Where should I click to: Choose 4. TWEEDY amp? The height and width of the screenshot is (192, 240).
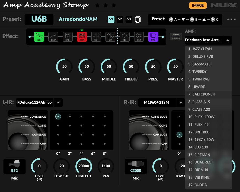pyautogui.click(x=208, y=72)
